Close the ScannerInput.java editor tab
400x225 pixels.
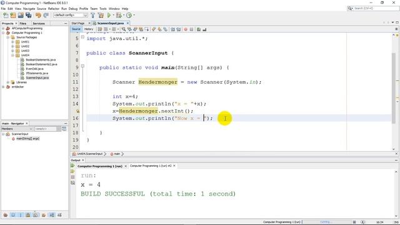point(127,23)
